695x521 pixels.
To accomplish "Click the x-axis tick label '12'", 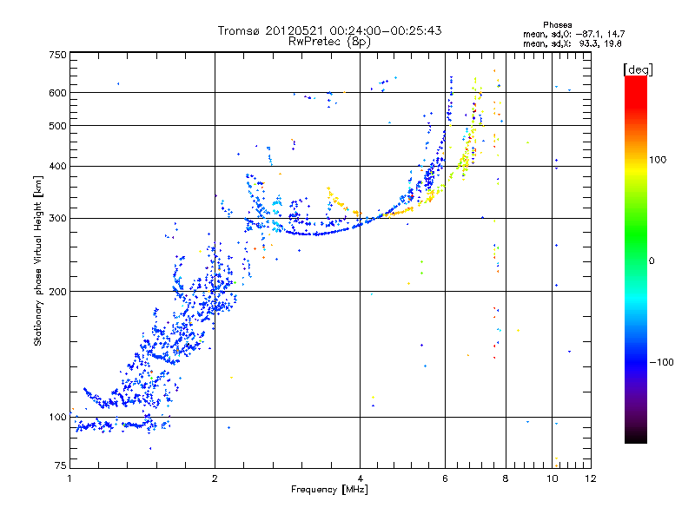I will click(x=591, y=479).
